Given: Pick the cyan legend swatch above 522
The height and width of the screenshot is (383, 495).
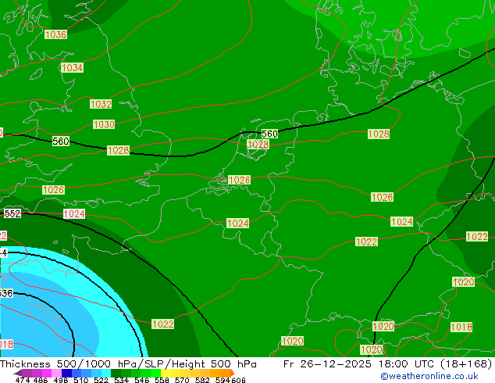Looking at the screenshot, I should pos(101,373).
